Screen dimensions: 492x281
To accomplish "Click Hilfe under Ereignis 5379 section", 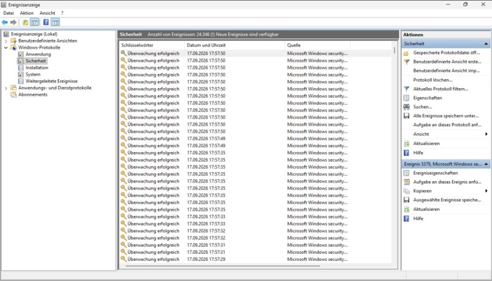I will [x=418, y=219].
